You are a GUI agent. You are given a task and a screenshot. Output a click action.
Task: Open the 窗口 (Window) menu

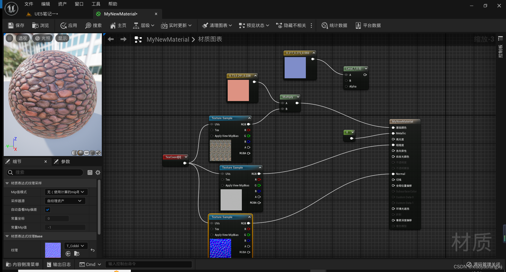point(79,4)
